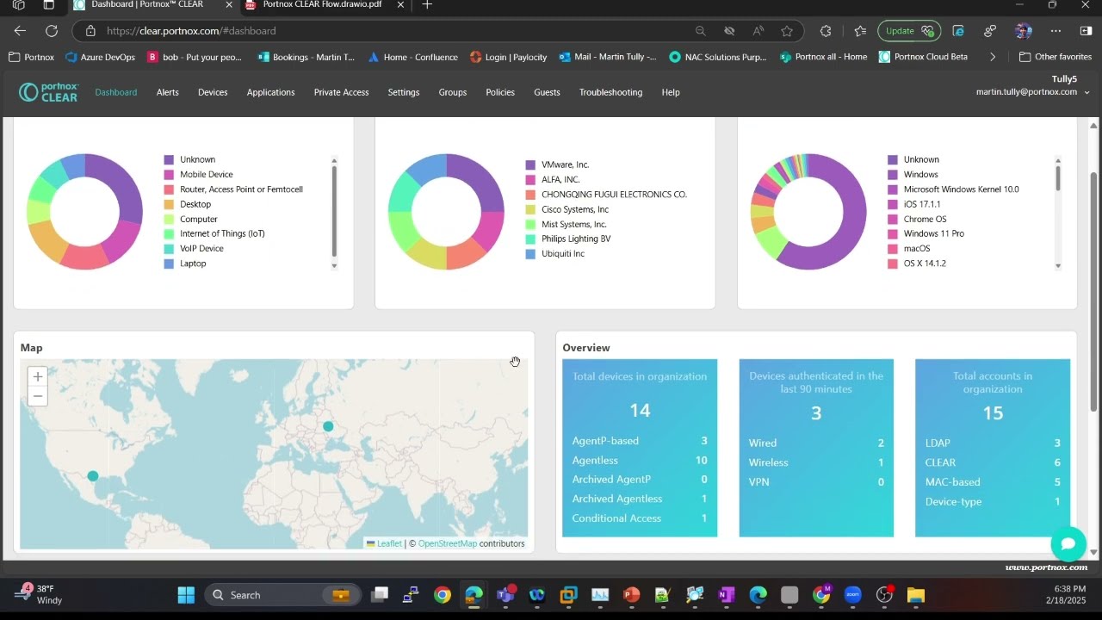Open PowerPoint from taskbar
The width and height of the screenshot is (1102, 620).
[631, 595]
